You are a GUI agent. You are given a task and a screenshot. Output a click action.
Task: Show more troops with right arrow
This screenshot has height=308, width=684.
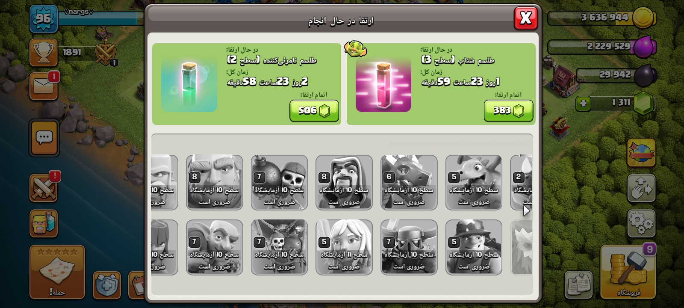coord(526,210)
